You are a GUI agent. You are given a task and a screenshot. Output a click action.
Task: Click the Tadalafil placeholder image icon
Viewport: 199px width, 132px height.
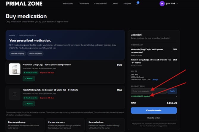(x=14, y=94)
